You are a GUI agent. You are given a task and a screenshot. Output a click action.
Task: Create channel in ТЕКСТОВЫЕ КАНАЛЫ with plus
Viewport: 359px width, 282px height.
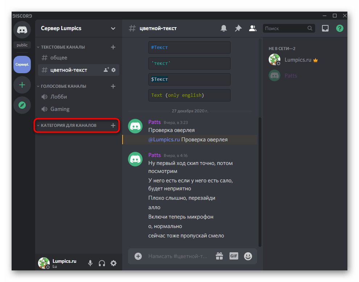113,47
